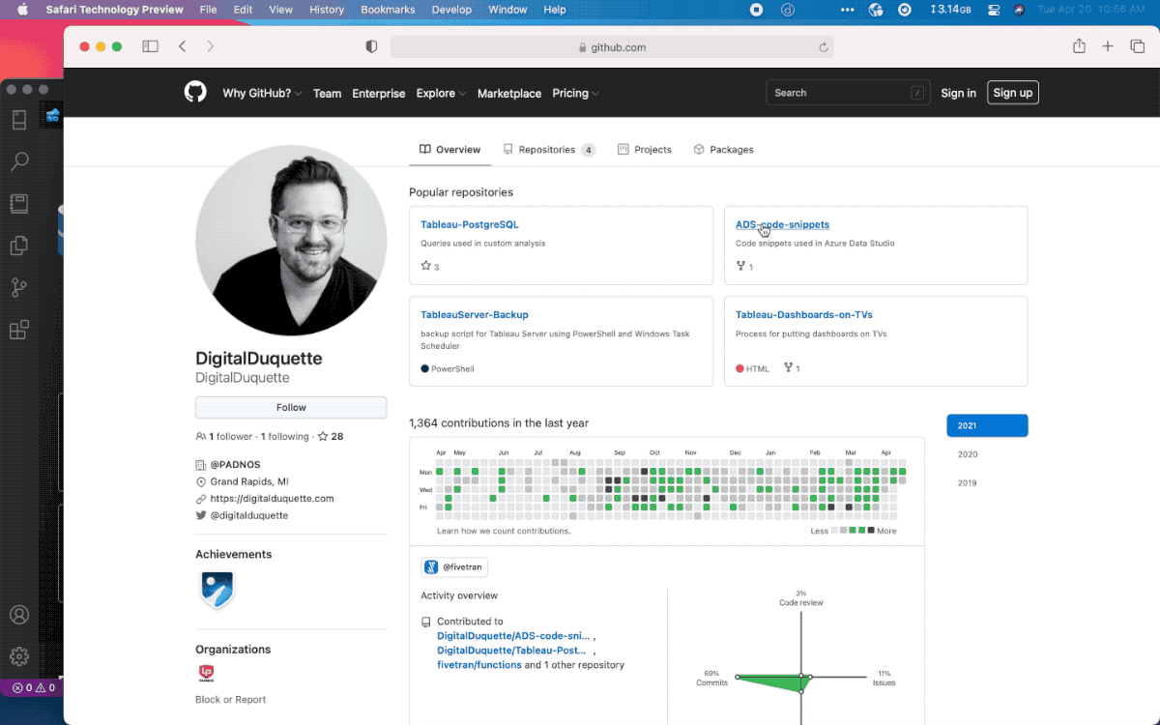Open the @digitalduquette Twitter link
Image resolution: width=1160 pixels, height=725 pixels.
(x=248, y=516)
